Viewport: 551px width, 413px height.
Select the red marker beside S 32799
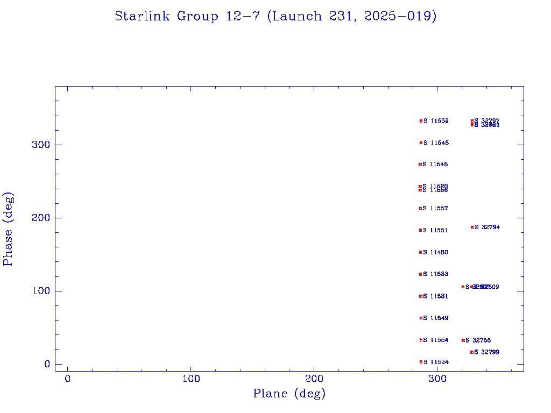[x=472, y=352]
